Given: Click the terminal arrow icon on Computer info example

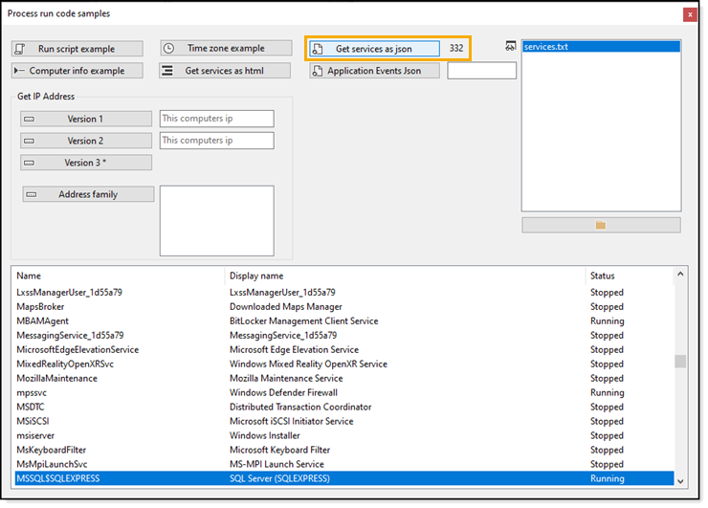Looking at the screenshot, I should click(x=19, y=71).
